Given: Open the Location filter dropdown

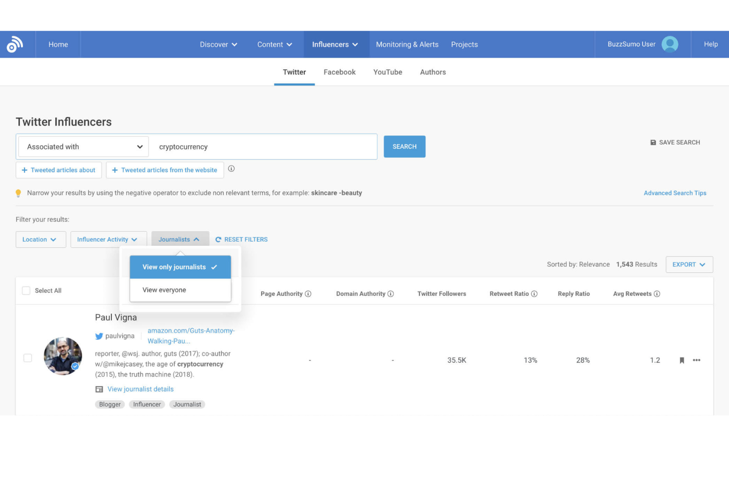Looking at the screenshot, I should point(40,239).
